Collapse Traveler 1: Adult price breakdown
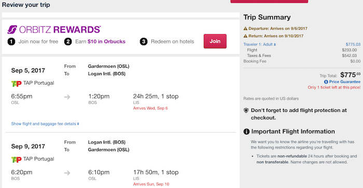This screenshot has height=188, width=363. (x=259, y=45)
